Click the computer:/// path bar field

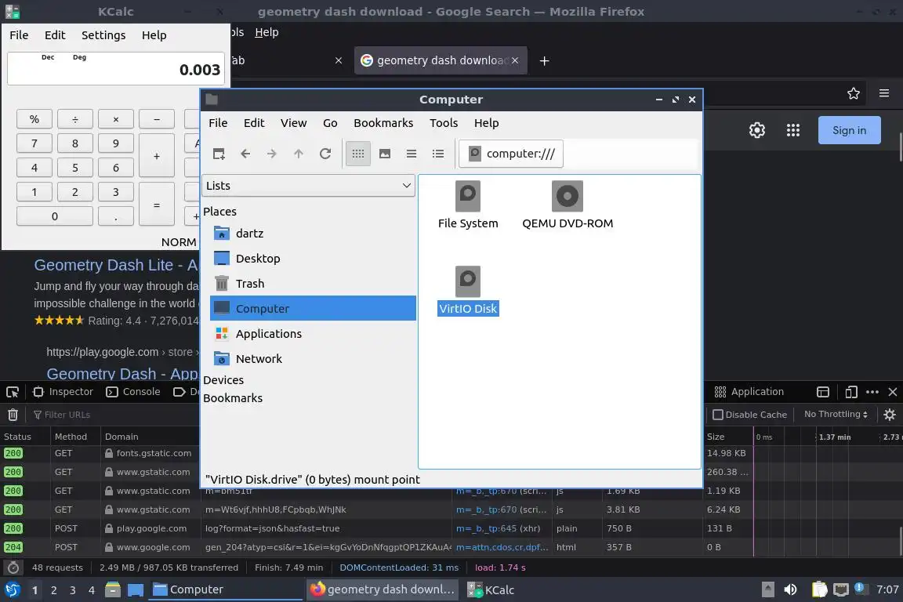point(511,154)
